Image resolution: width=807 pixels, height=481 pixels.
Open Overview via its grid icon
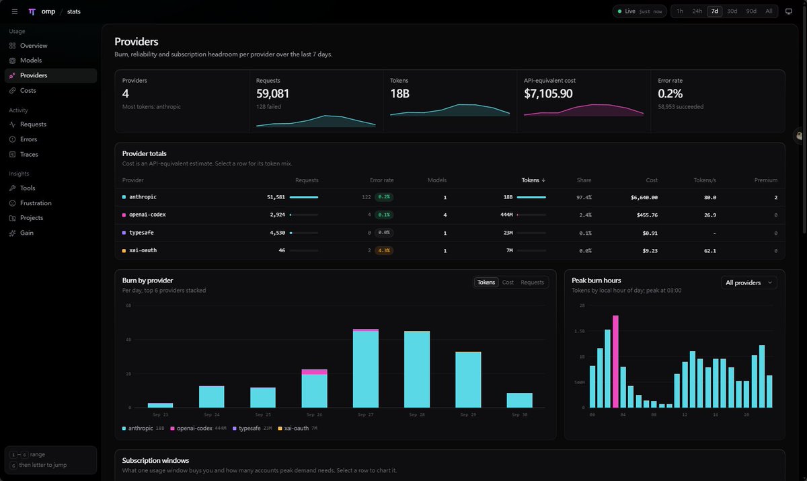(x=13, y=46)
